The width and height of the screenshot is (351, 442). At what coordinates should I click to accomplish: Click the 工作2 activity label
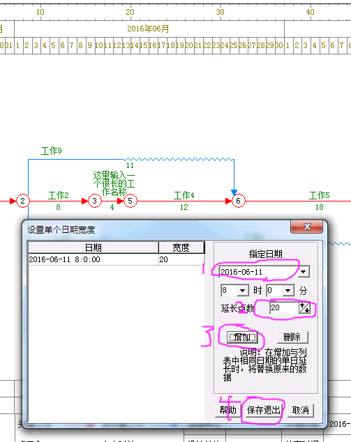click(x=59, y=195)
